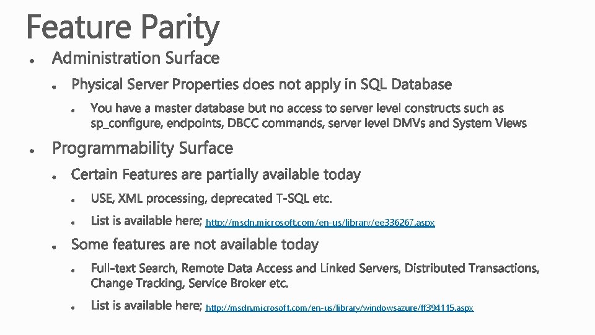
Task: Click the bullet beside Programmability Surface
Action: click(x=32, y=151)
